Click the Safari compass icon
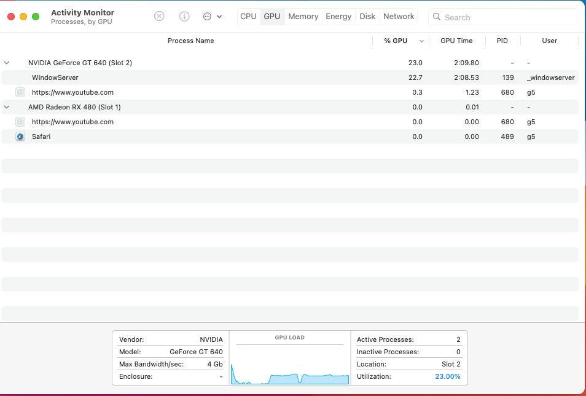 20,137
